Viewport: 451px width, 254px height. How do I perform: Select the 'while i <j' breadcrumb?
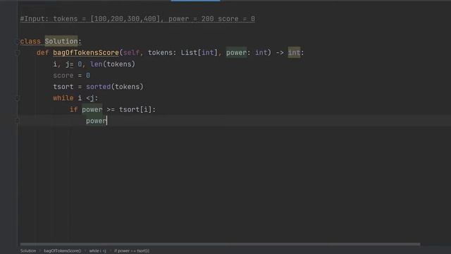(x=97, y=251)
